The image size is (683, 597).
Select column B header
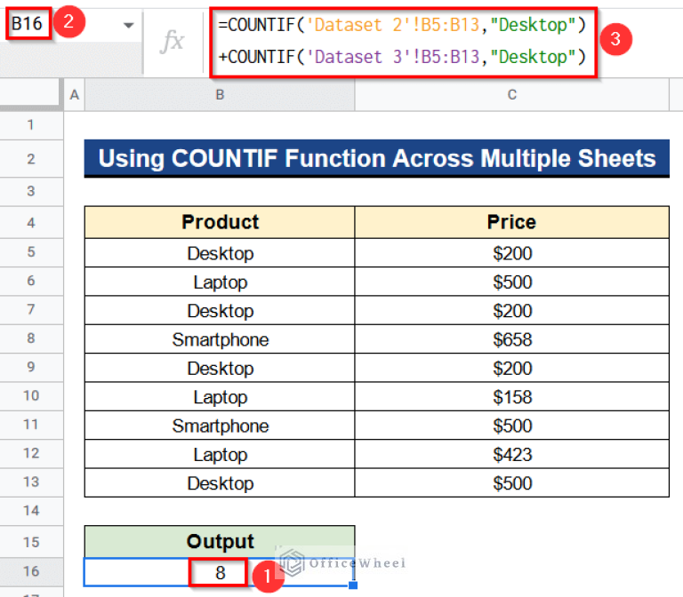click(220, 94)
